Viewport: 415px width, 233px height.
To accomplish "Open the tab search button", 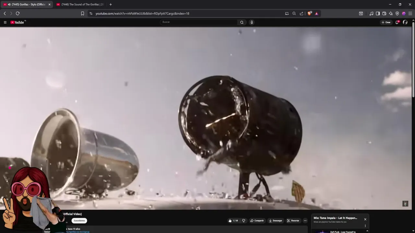I will 361,13.
